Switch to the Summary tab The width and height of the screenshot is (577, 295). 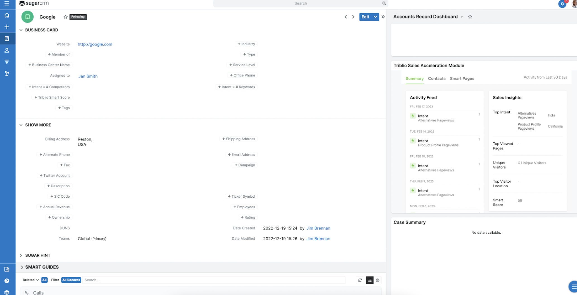pyautogui.click(x=414, y=79)
